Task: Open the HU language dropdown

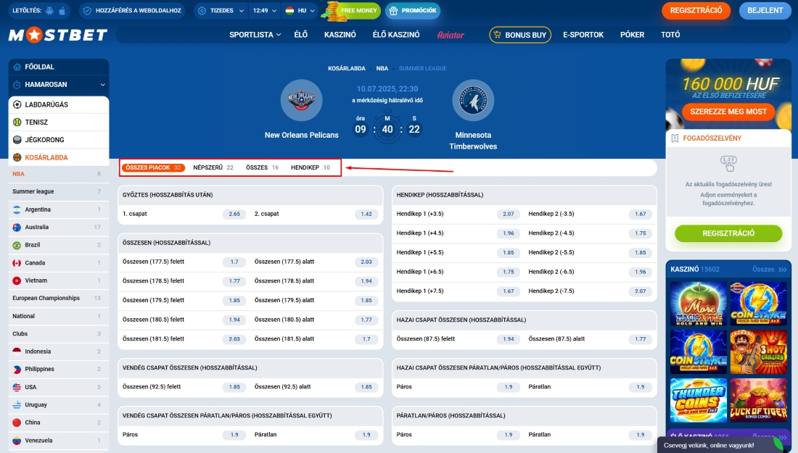Action: (x=300, y=11)
